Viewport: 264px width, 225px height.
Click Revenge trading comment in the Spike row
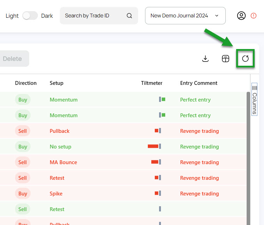(x=200, y=194)
